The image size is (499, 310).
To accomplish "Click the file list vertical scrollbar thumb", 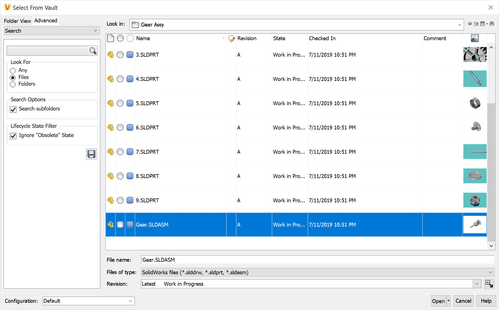I will (491, 172).
